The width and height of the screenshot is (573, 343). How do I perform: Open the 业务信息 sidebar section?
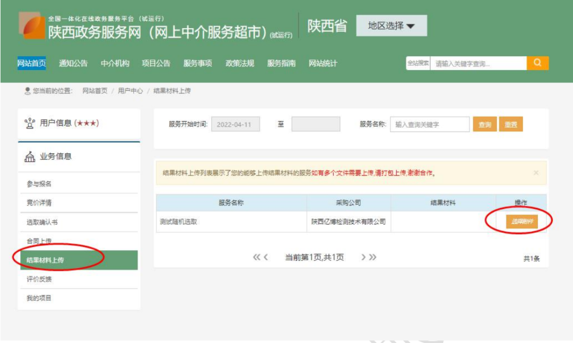(79, 157)
